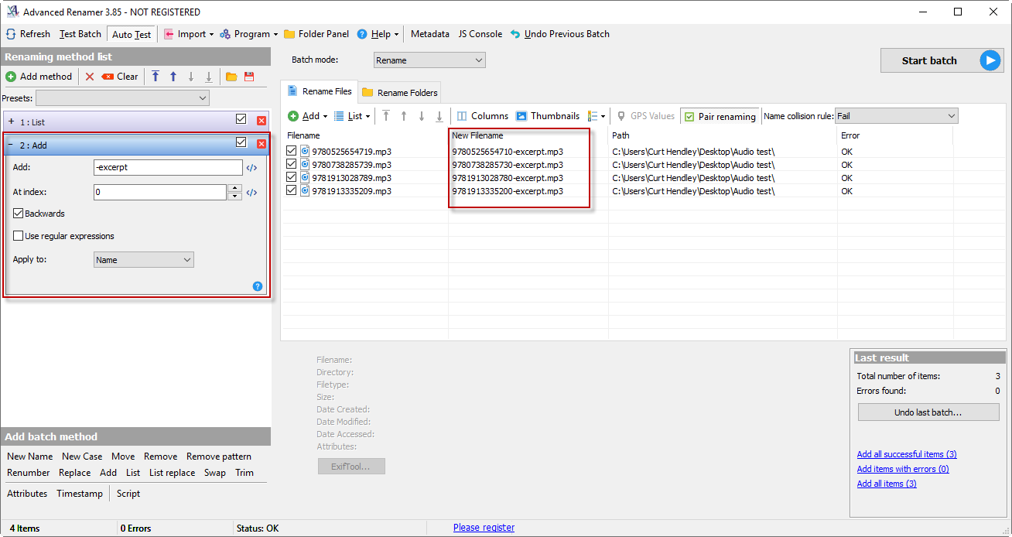Click the Please register link
The width and height of the screenshot is (1012, 537).
pyautogui.click(x=484, y=528)
